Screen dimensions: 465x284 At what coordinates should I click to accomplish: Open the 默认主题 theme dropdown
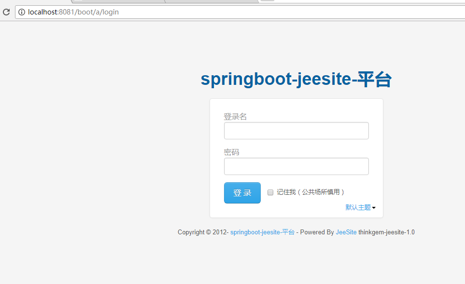[x=360, y=207]
